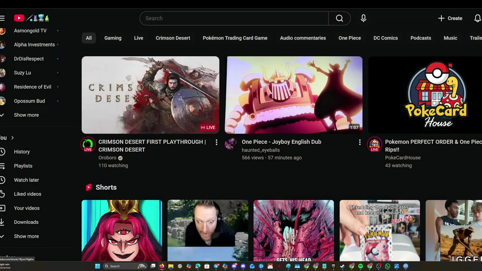Visit PokeCardHouse channel name link
This screenshot has height=271, width=482.
(x=403, y=158)
